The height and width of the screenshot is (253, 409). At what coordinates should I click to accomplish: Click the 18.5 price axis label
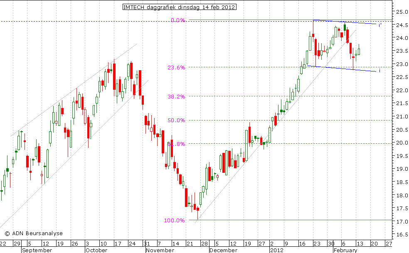[x=402, y=182]
